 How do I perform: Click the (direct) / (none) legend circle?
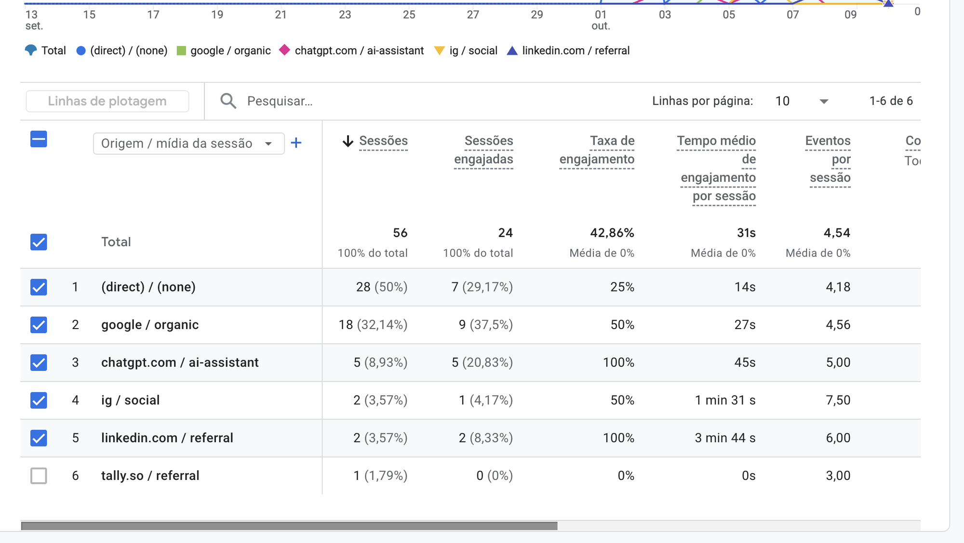pos(81,51)
